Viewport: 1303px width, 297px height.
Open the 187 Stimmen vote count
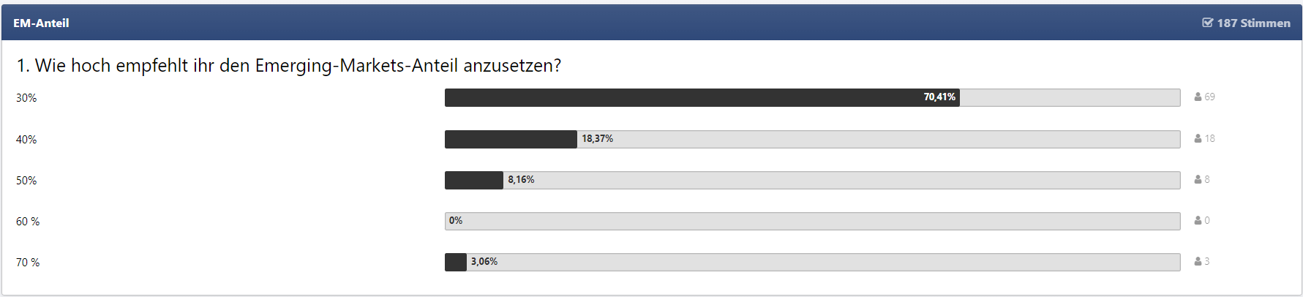pos(1253,23)
